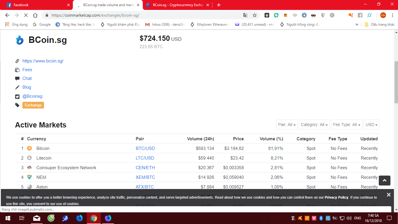Viewport: 398px width, 224px height.
Task: Open the Google bookmark
Action: pyautogui.click(x=42, y=24)
